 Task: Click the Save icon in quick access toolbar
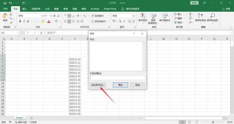[x=5, y=3]
